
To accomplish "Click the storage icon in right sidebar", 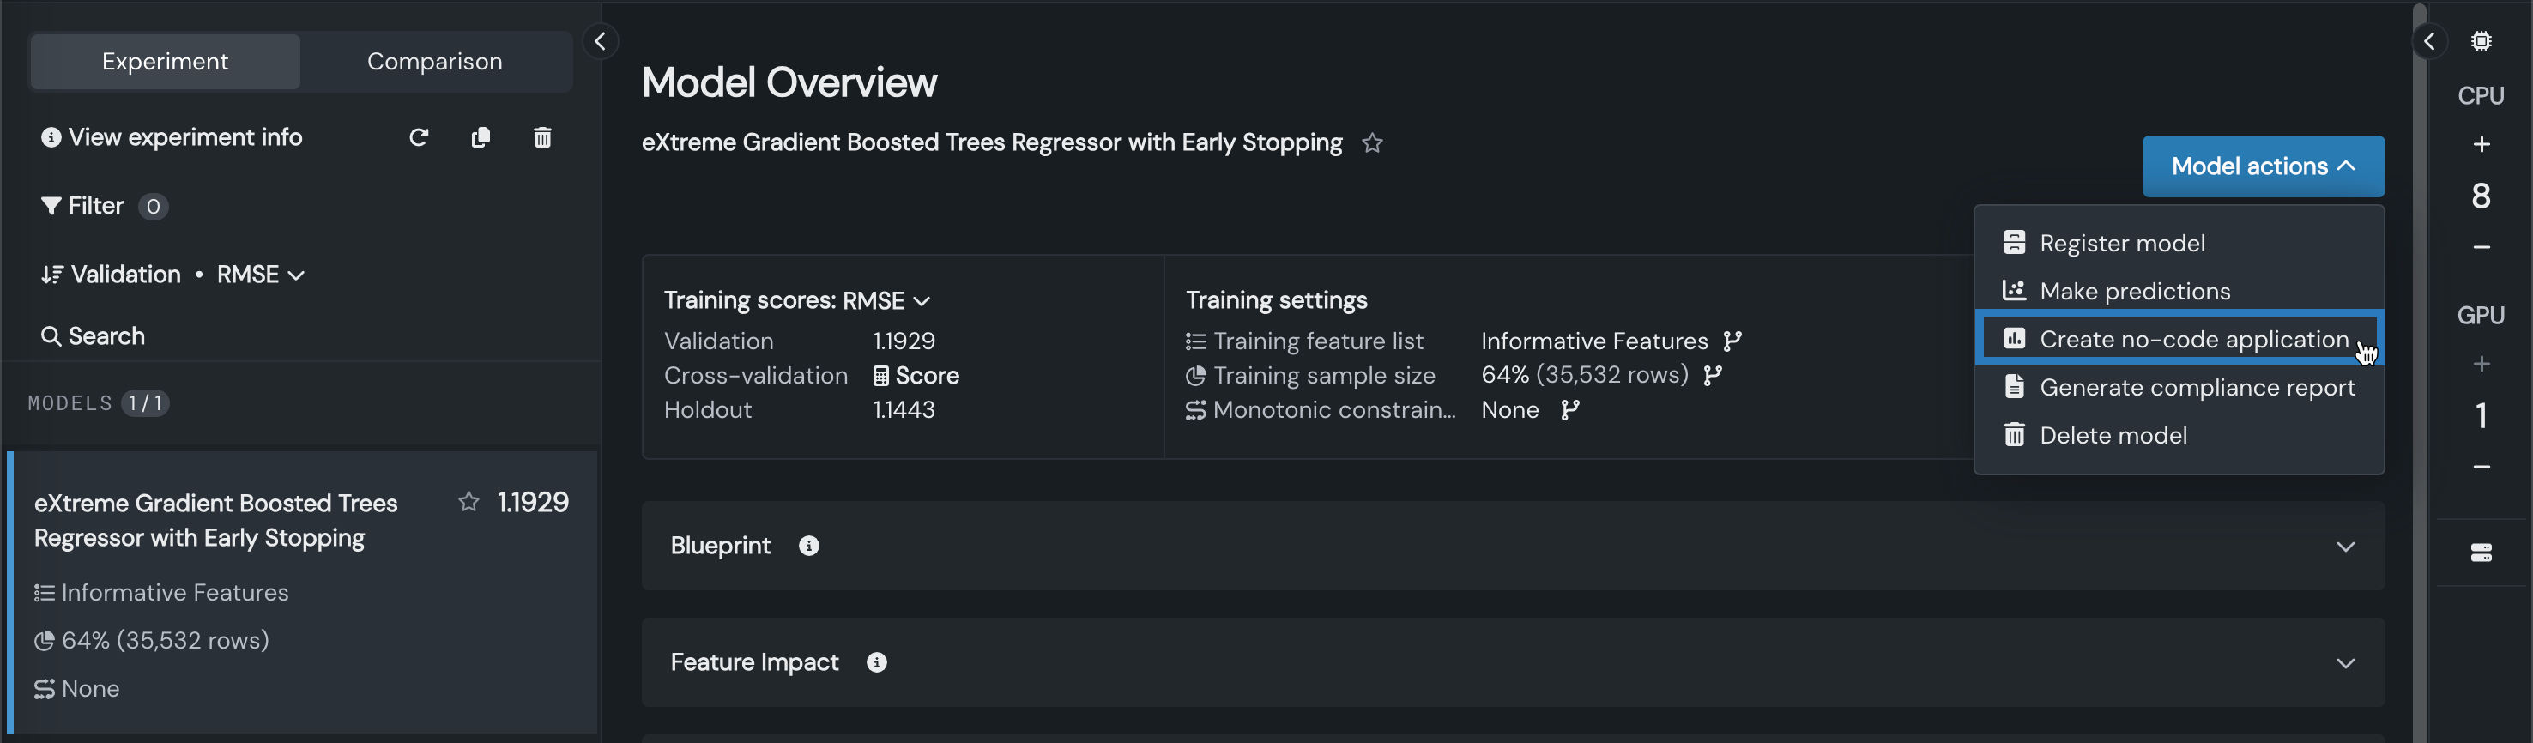I will 2480,553.
